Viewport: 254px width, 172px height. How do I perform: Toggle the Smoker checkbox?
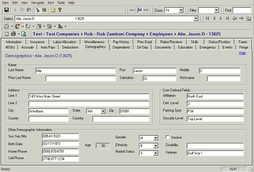[x=167, y=137]
